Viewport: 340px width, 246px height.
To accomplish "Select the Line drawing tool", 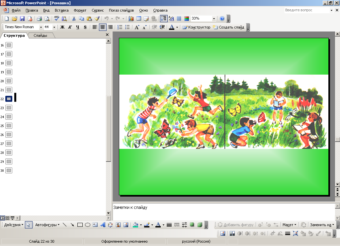I will [65, 225].
